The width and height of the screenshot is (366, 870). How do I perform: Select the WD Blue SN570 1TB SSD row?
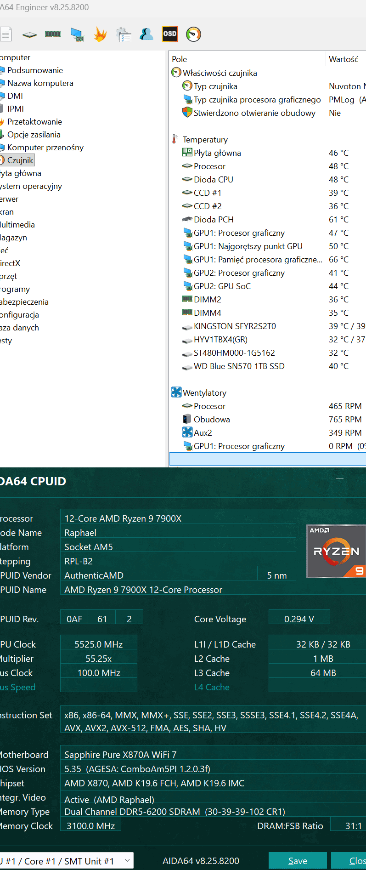pyautogui.click(x=239, y=366)
